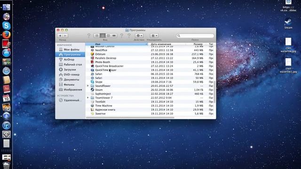Image resolution: width=301 pixels, height=169 pixels.
Task: Open Фильмы in the sidebar
Action: point(70,84)
